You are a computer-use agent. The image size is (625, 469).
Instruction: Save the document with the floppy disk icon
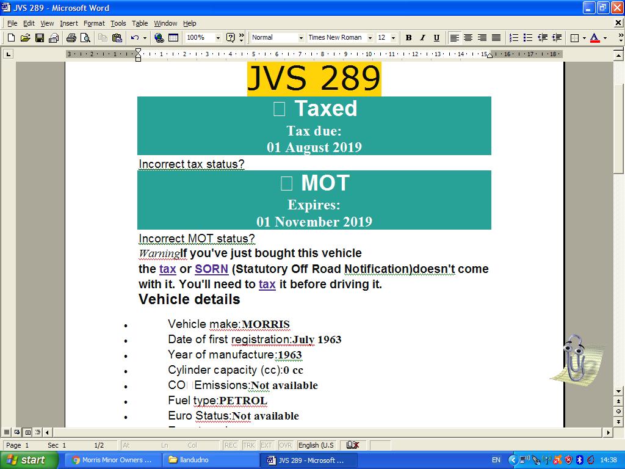pyautogui.click(x=40, y=38)
